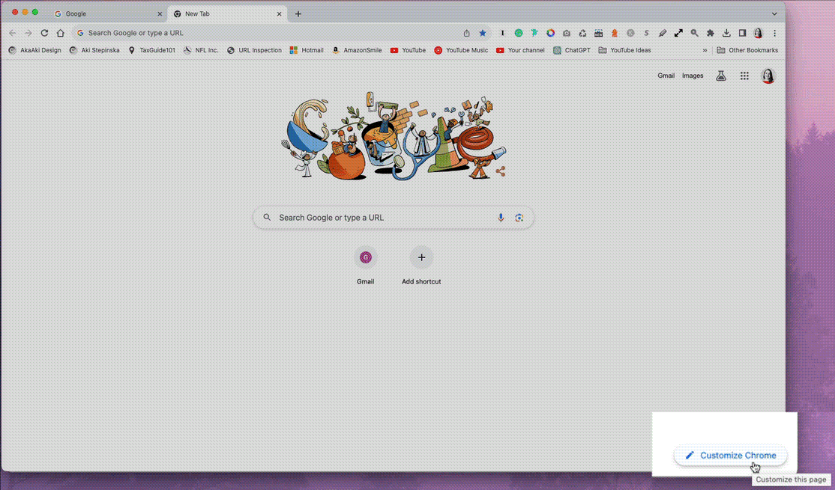Go back using the back arrow
The image size is (835, 490).
click(x=12, y=33)
